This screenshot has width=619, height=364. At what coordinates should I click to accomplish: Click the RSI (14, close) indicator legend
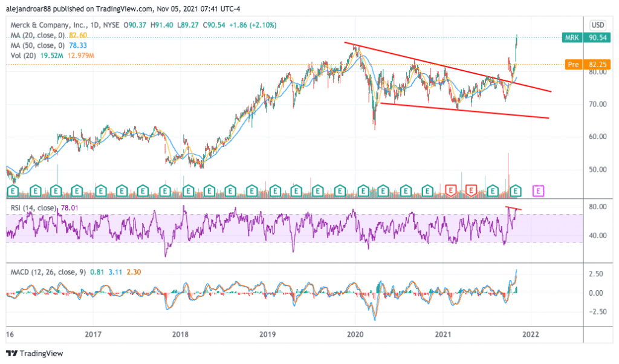click(33, 207)
